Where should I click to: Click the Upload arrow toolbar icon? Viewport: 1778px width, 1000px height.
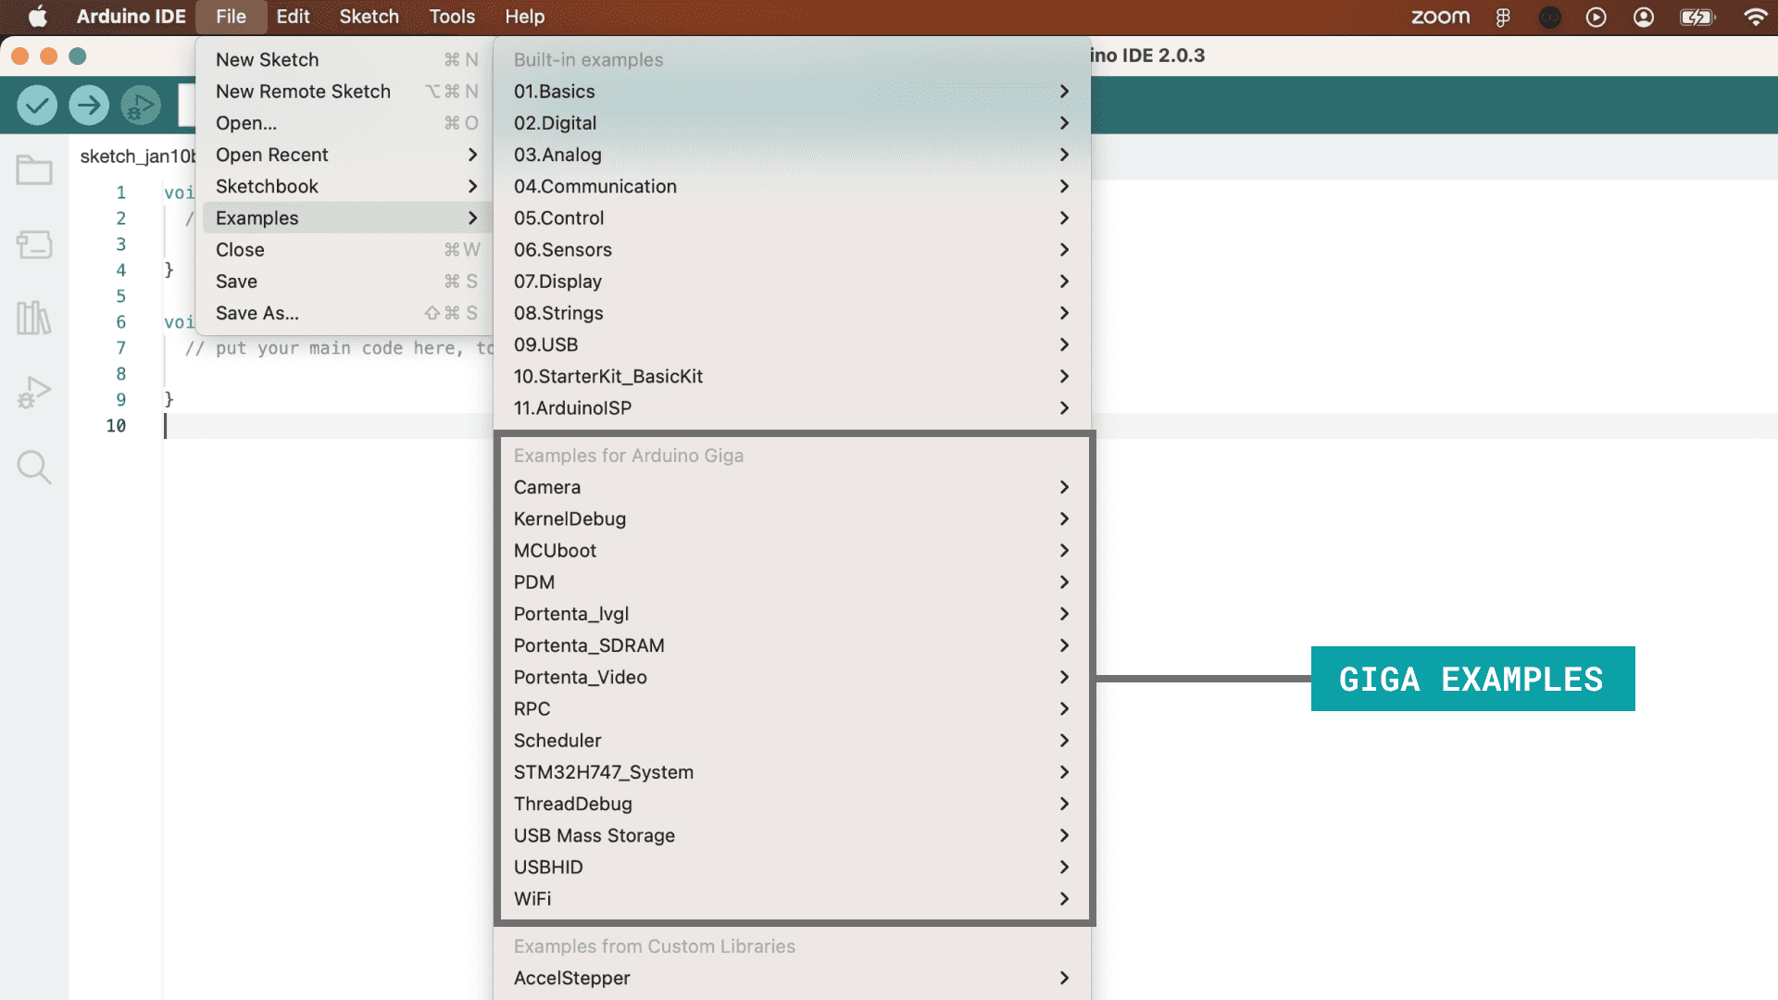[x=89, y=106]
